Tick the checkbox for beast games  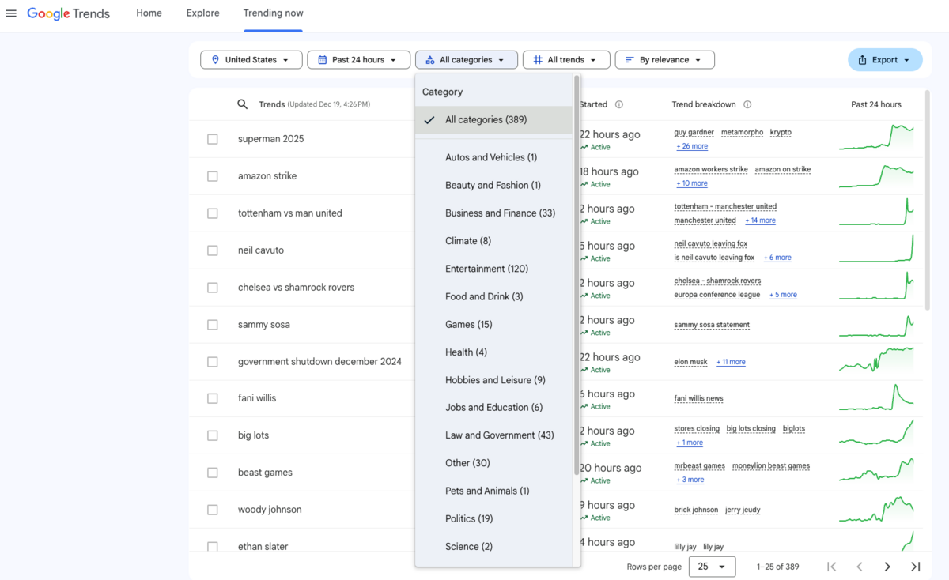[x=212, y=472]
